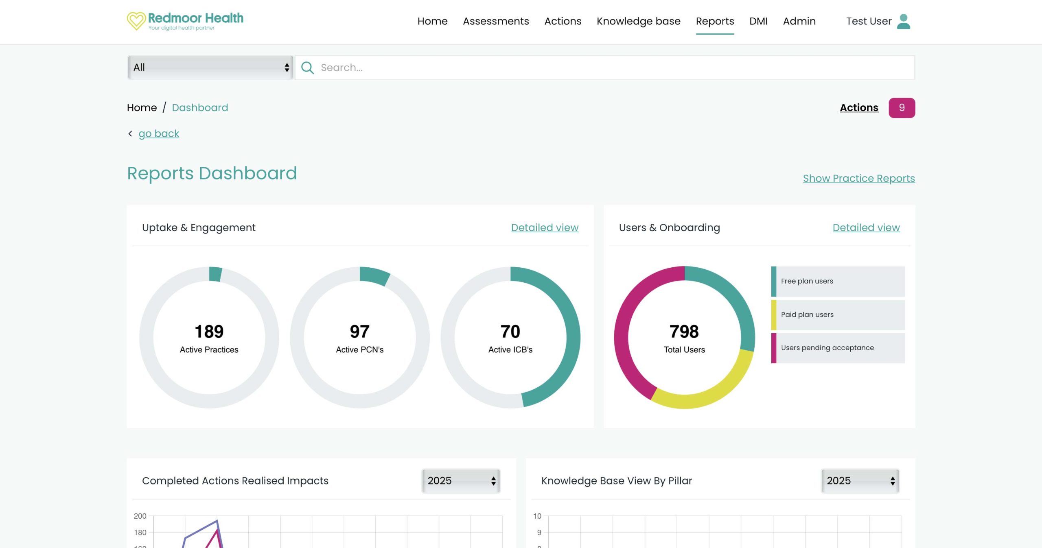This screenshot has width=1042, height=548.
Task: Open the All filter dropdown
Action: (210, 67)
